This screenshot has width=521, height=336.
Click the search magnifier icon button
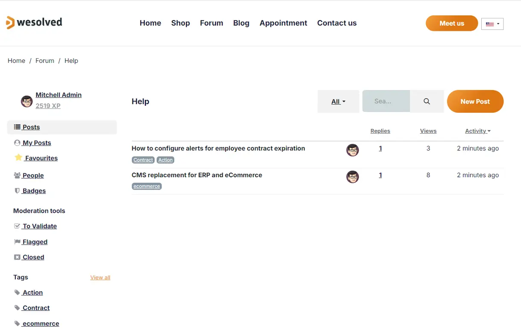[427, 102]
